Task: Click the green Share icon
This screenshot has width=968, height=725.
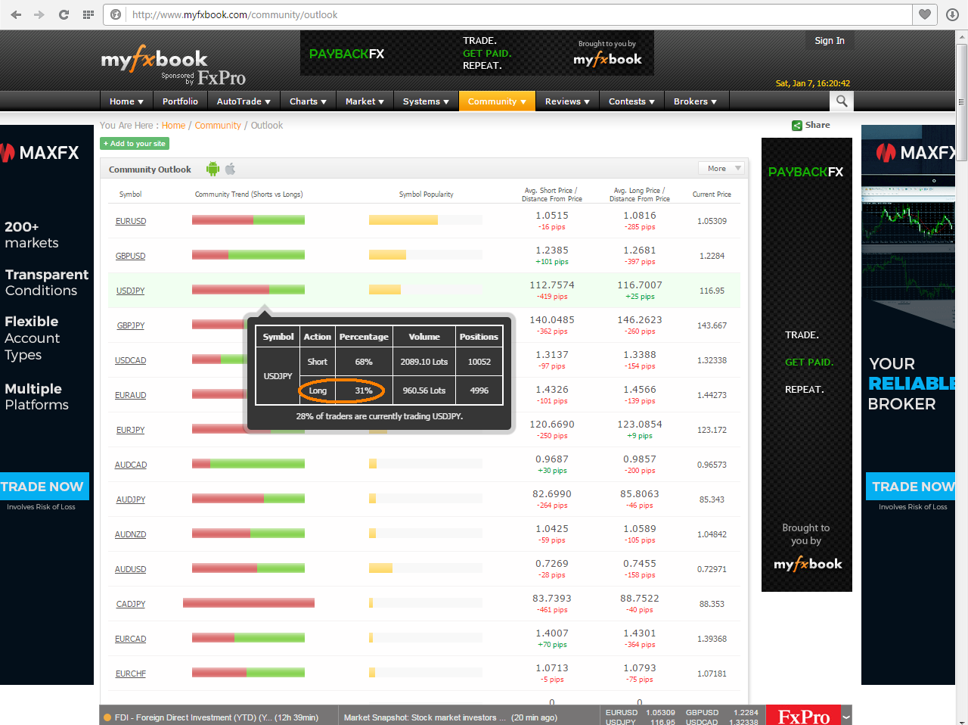Action: pyautogui.click(x=797, y=126)
